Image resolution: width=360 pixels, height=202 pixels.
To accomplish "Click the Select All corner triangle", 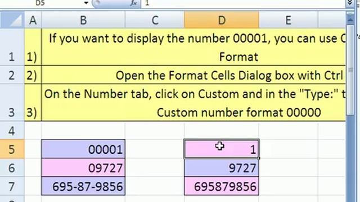I will coord(12,20).
